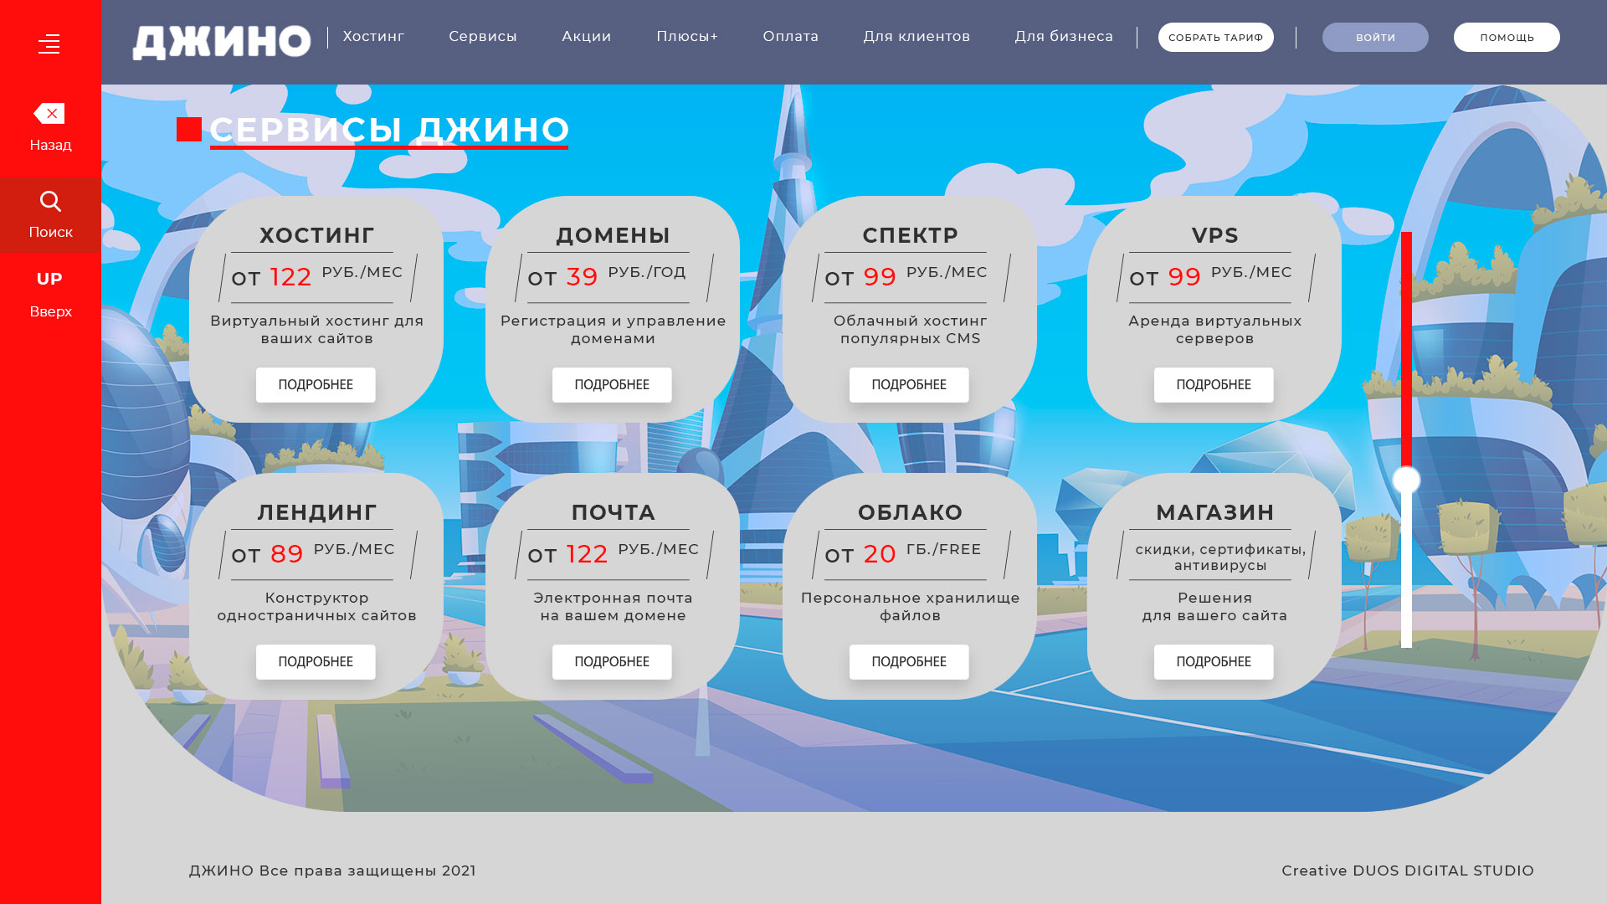Open the Акции menu item
This screenshot has width=1607, height=904.
587,37
